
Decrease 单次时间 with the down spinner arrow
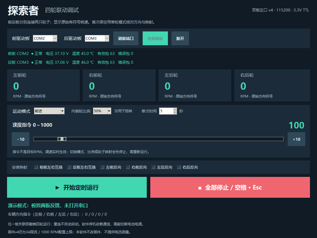[175, 113]
